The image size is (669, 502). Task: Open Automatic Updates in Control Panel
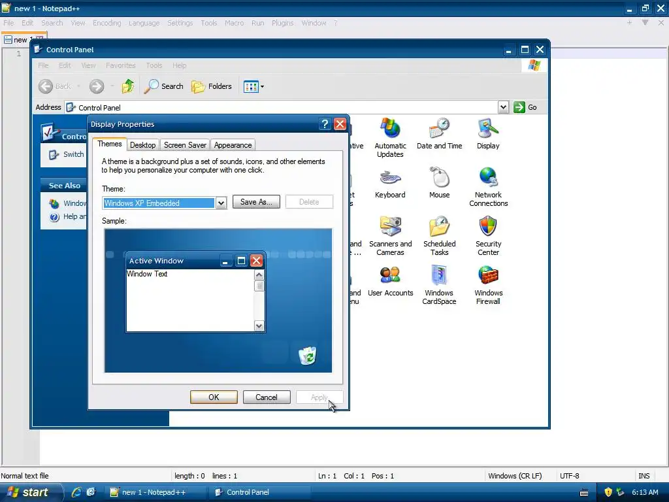pos(390,137)
